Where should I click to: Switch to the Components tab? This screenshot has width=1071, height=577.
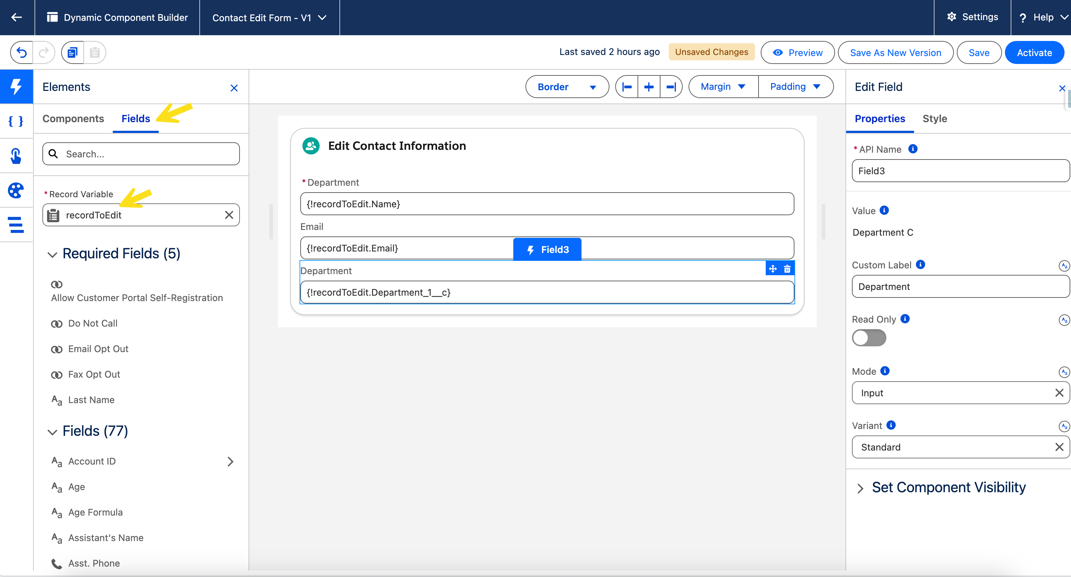tap(73, 119)
